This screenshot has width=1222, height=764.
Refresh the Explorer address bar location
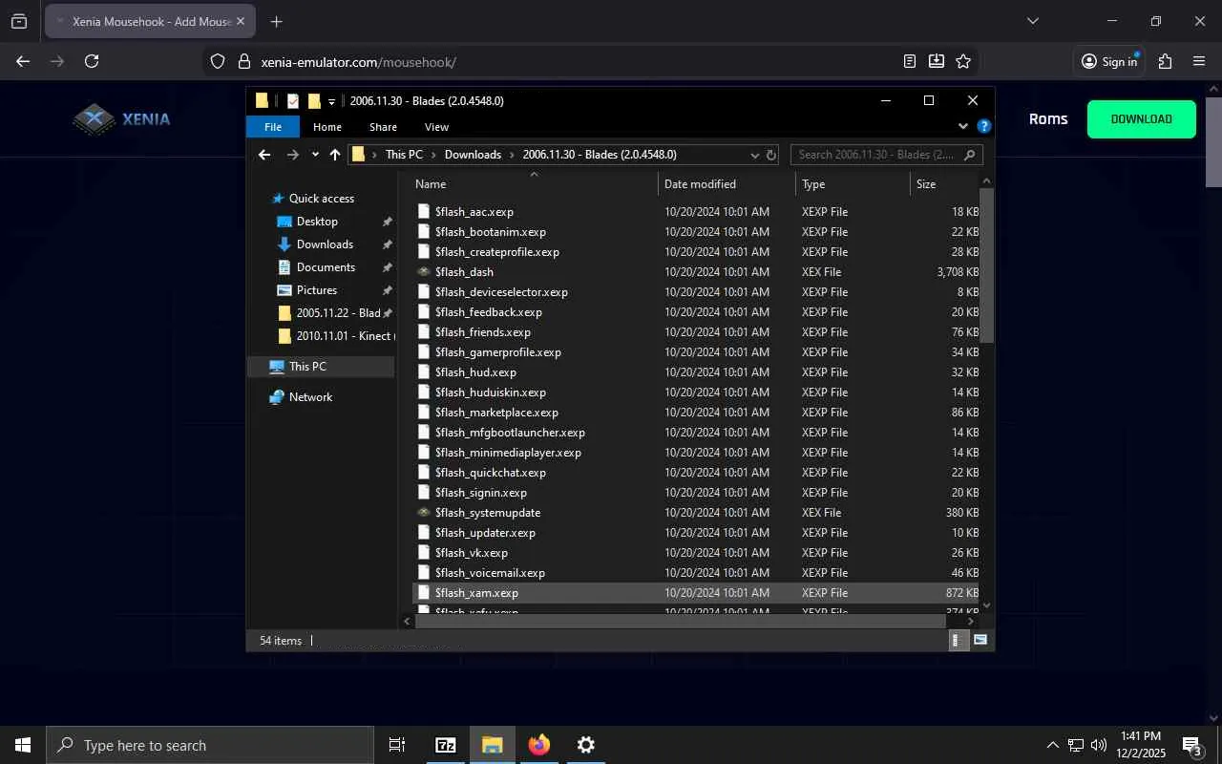click(x=771, y=155)
